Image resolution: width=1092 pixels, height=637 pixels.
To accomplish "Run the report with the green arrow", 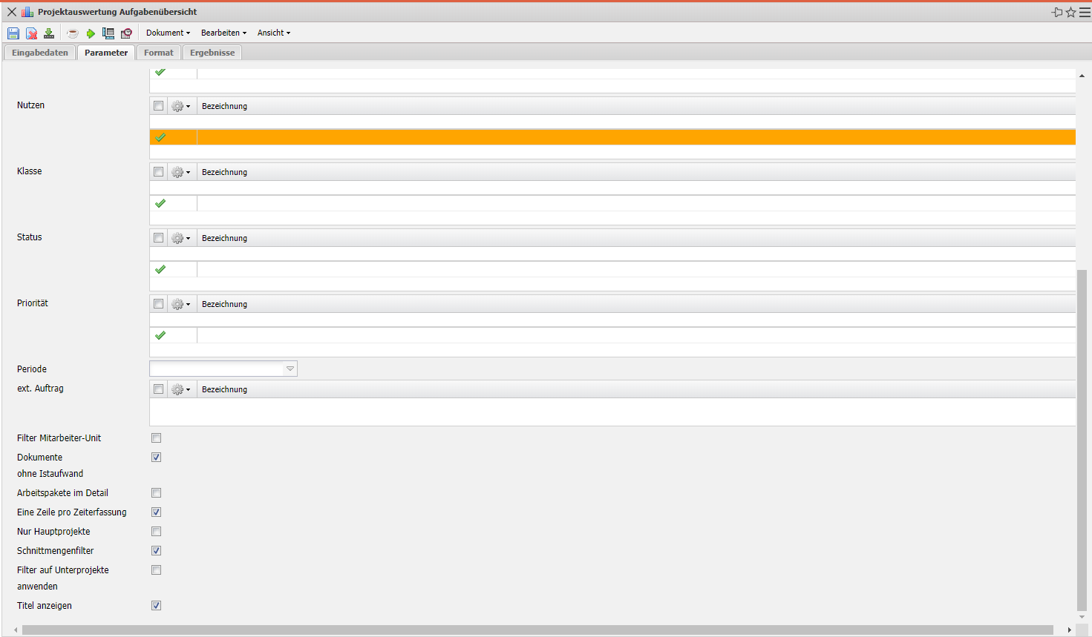I will (91, 33).
